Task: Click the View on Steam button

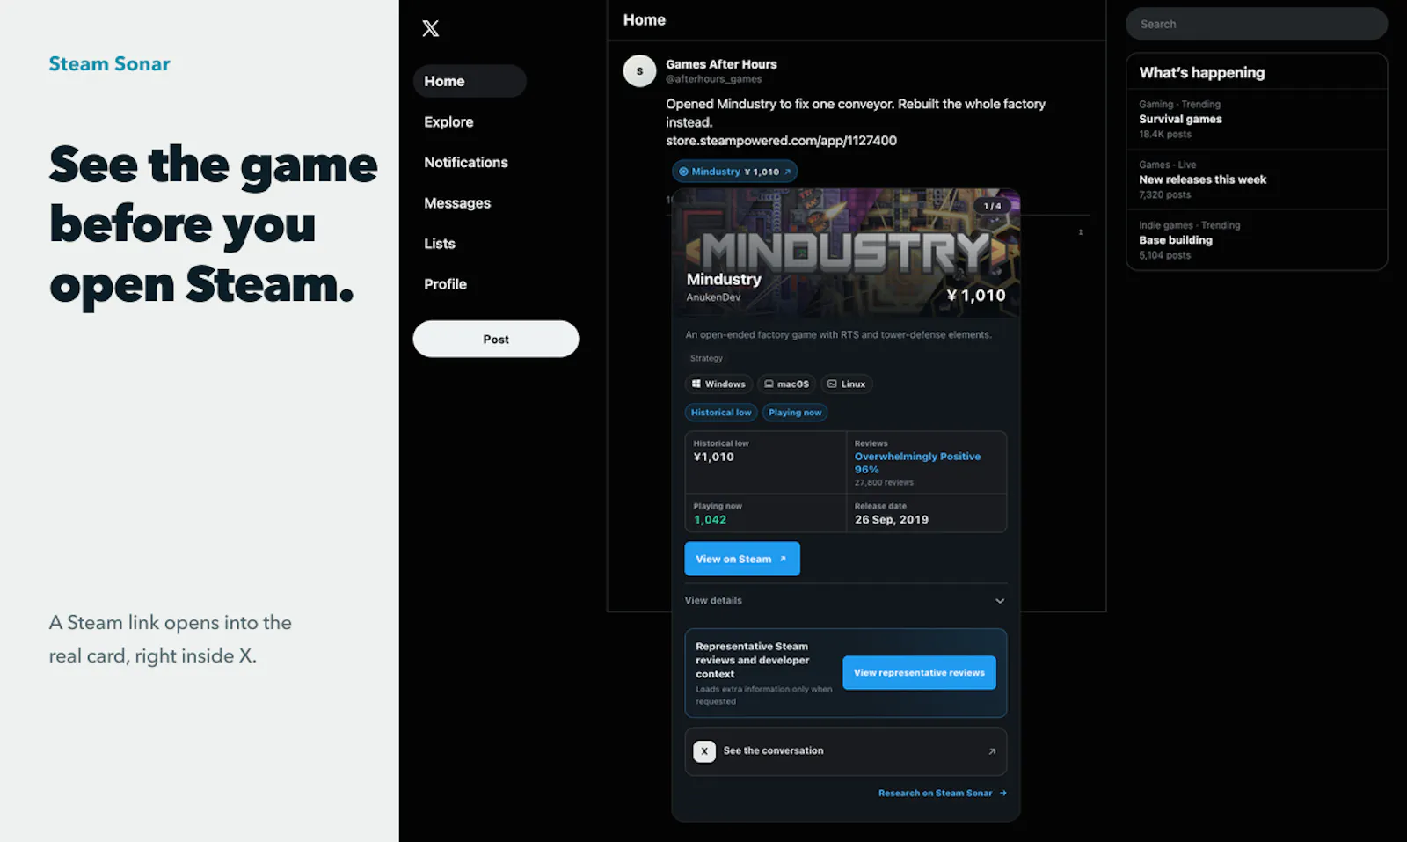Action: coord(742,559)
